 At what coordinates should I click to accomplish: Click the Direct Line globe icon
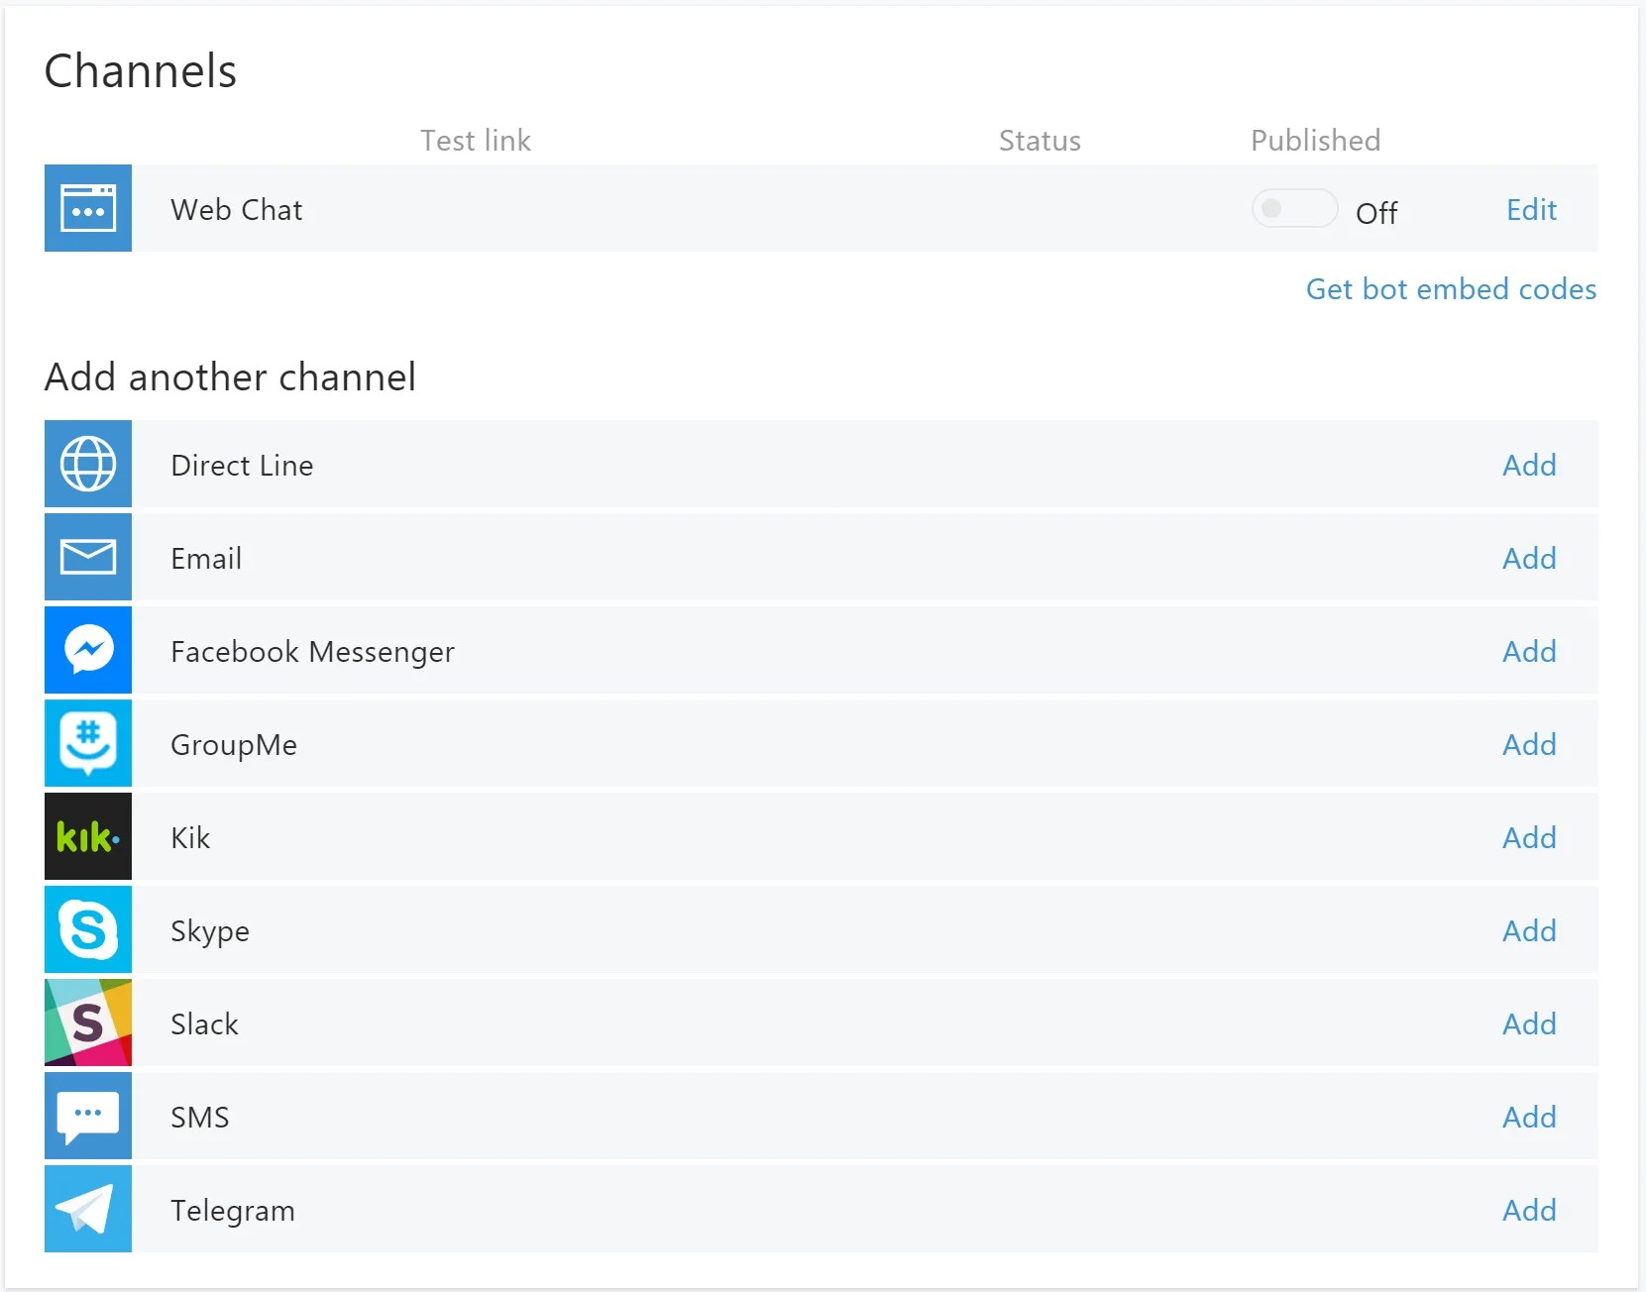click(x=88, y=464)
